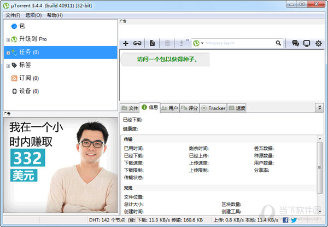Click the 种源数量: label
The image size is (328, 227).
264,156
